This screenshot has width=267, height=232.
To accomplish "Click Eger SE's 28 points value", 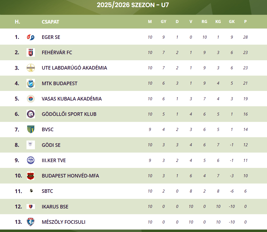I will [x=245, y=37].
